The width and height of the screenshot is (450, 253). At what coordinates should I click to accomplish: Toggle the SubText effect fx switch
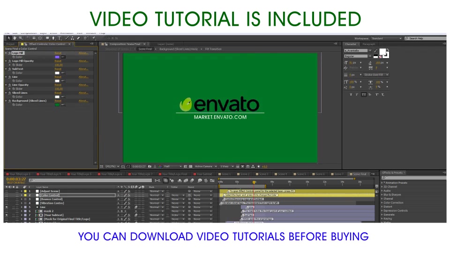10,69
